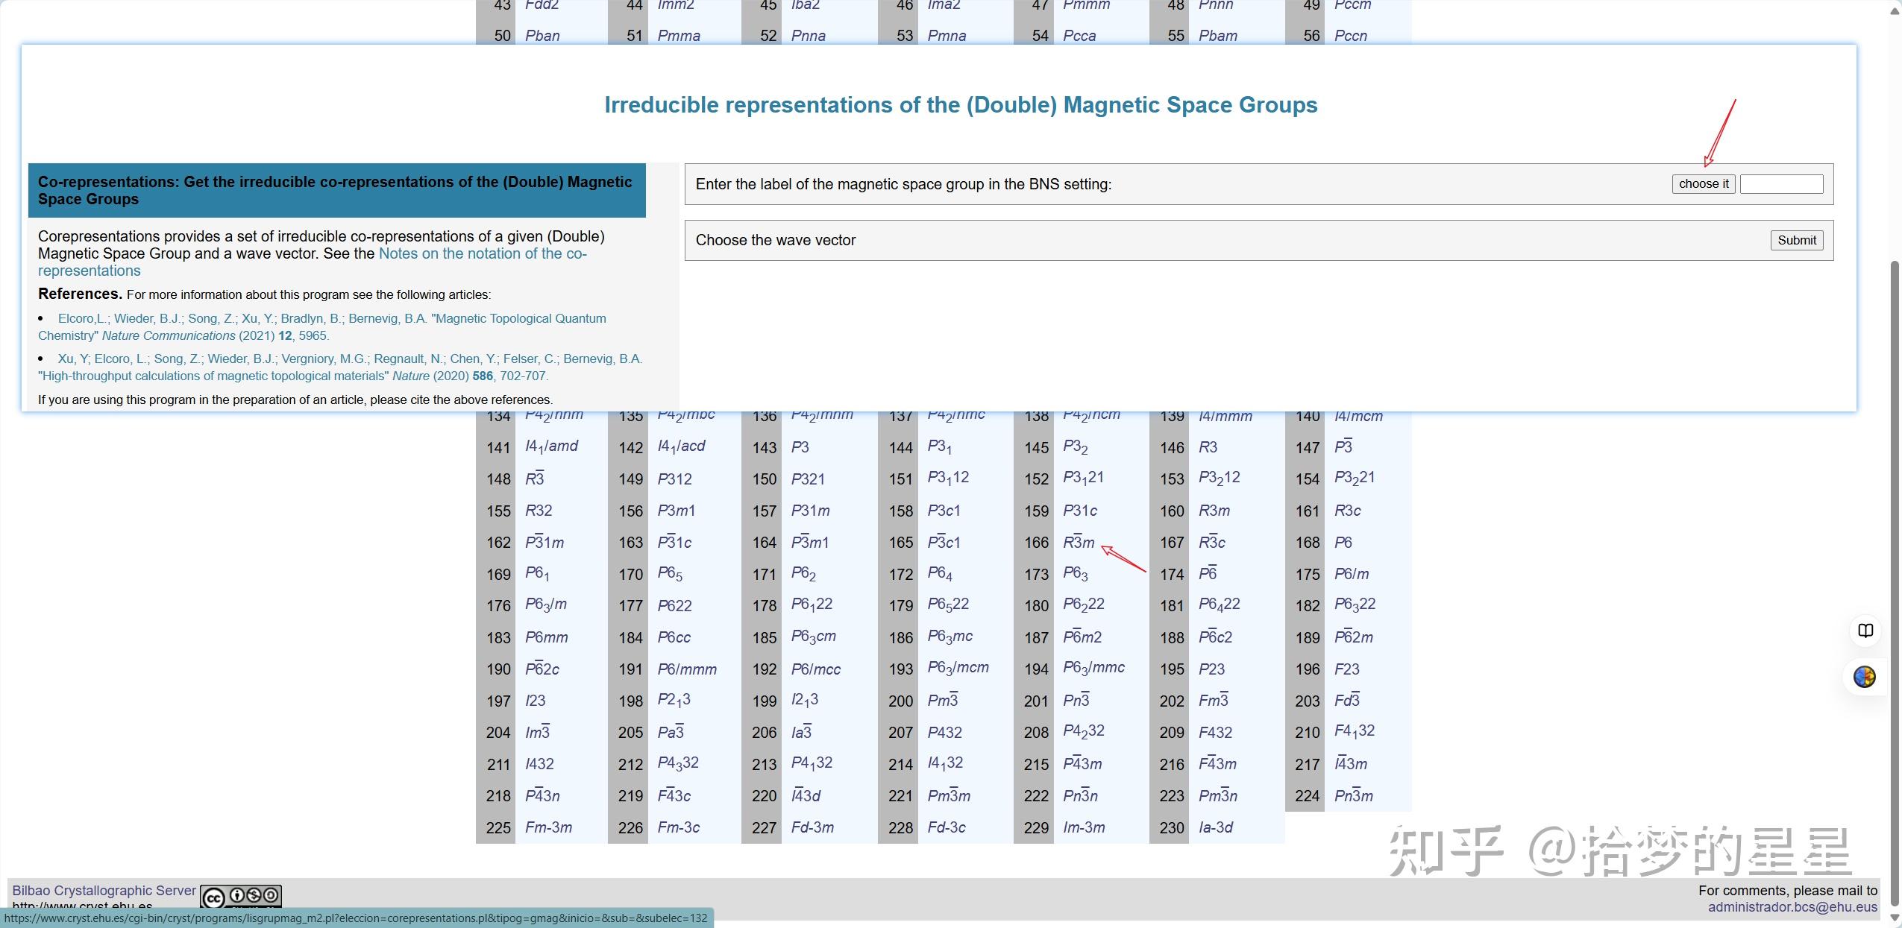Open High-throughput calculations Nature reference
This screenshot has width=1902, height=928.
tap(213, 376)
